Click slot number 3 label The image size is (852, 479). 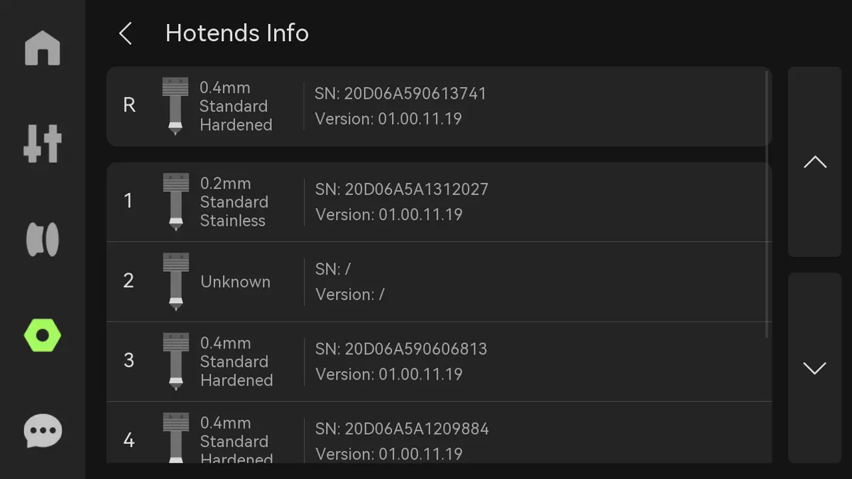pyautogui.click(x=129, y=360)
